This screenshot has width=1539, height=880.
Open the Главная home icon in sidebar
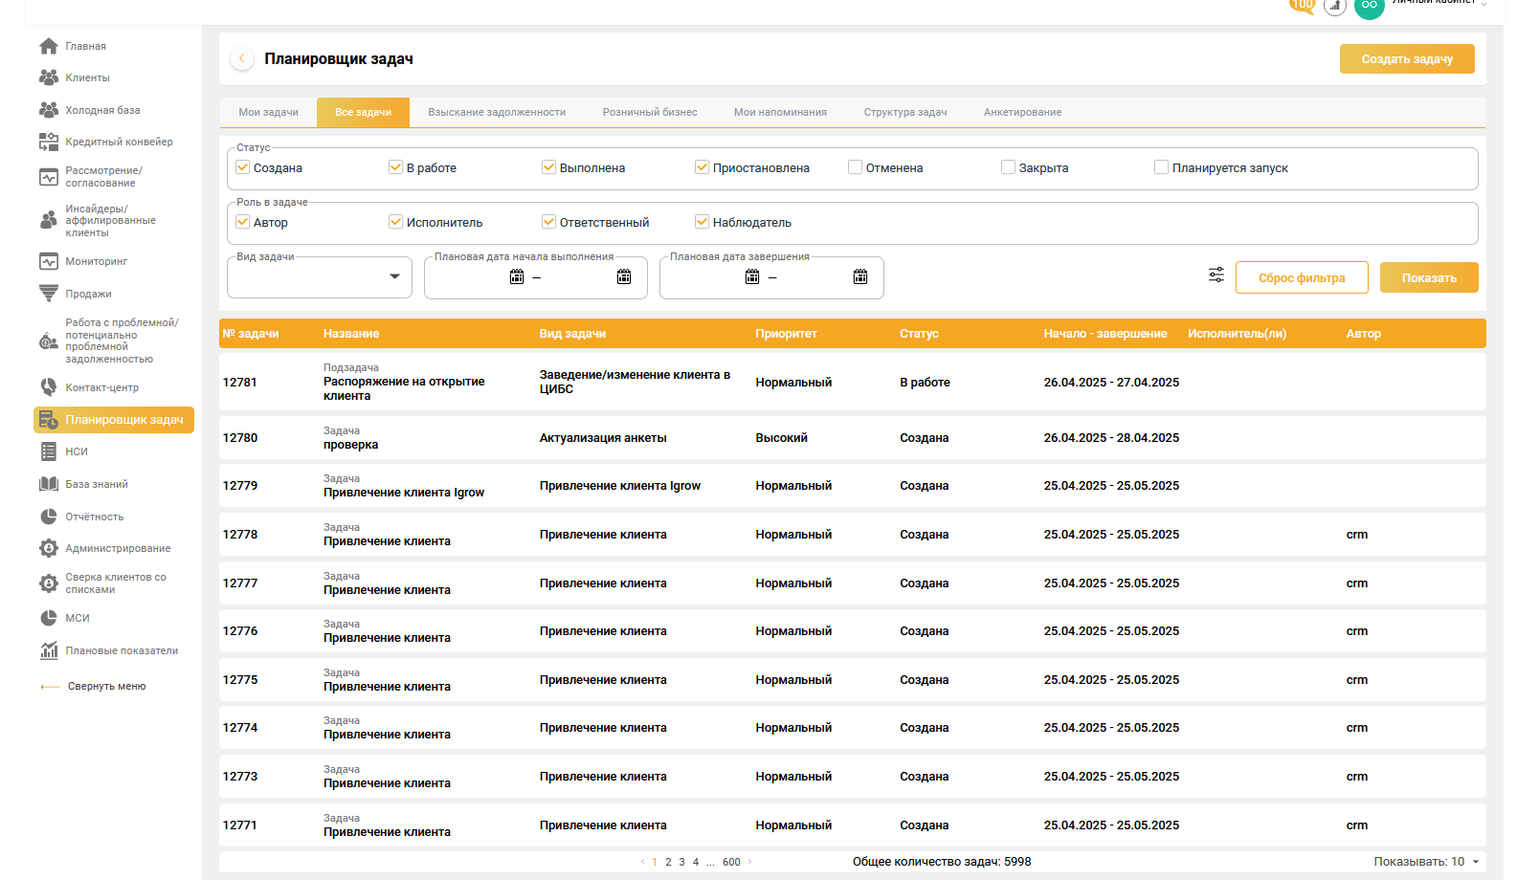pos(49,46)
